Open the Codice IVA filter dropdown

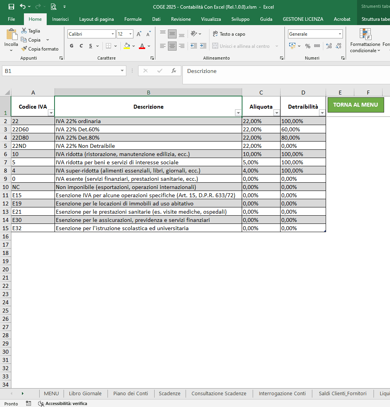coord(51,113)
